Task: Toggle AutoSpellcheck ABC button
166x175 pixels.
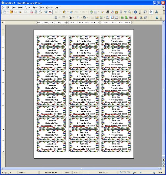Action: coord(50,12)
